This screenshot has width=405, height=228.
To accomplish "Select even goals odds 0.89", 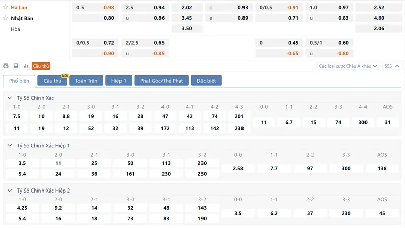I will (x=228, y=18).
